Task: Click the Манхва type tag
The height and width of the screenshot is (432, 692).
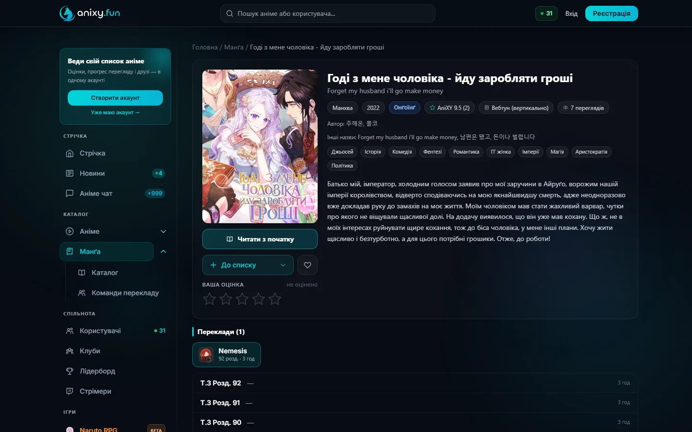Action: pos(343,108)
